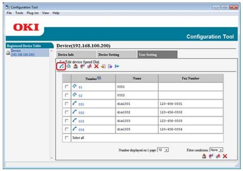Open the View menu
Image resolution: width=243 pixels, height=171 pixels.
coord(46,13)
